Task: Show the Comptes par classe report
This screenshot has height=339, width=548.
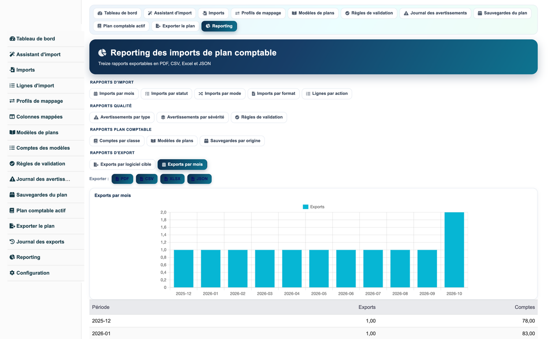Action: (117, 141)
